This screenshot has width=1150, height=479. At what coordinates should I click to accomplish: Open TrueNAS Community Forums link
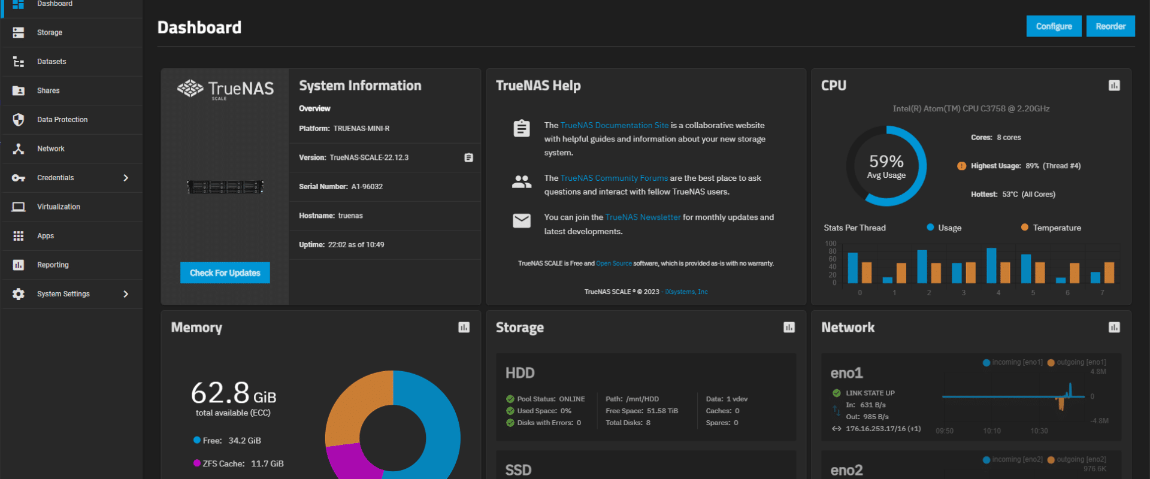pos(614,178)
